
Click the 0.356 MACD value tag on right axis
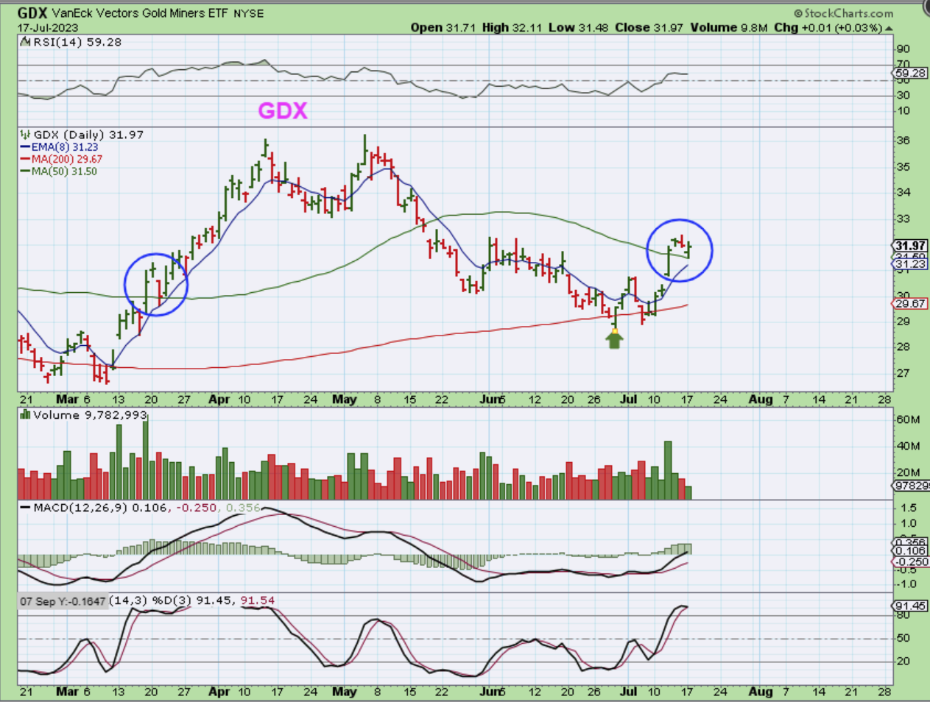[910, 542]
